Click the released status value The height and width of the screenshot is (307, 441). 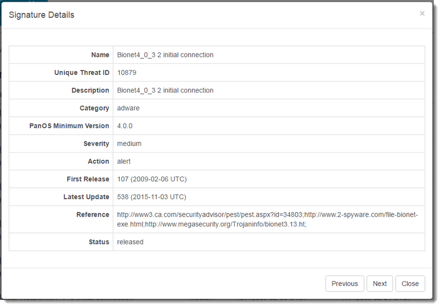coord(130,242)
